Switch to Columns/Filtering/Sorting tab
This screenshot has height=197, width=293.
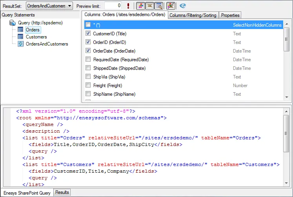[x=193, y=15]
